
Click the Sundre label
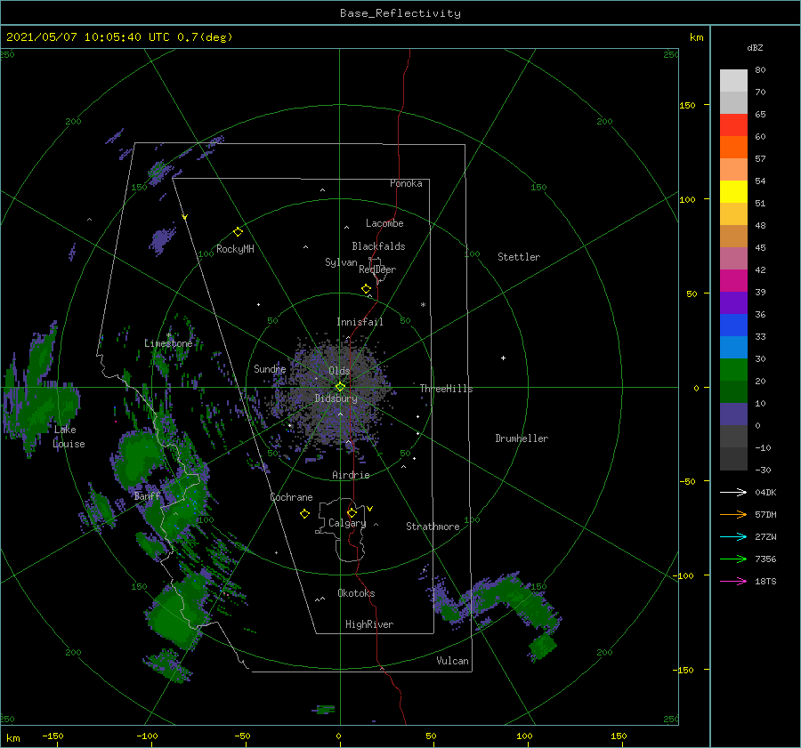[x=270, y=369]
